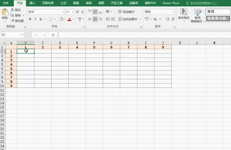Expand clipboard group dialog launcher
This screenshot has height=150, width=231.
[x=24, y=27]
